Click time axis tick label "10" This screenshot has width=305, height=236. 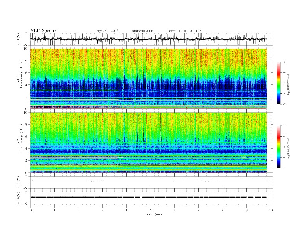point(271,210)
